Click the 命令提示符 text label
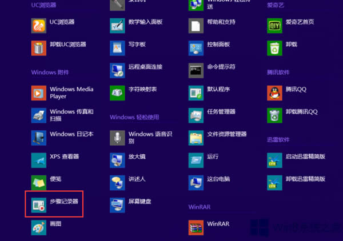 click(x=221, y=67)
